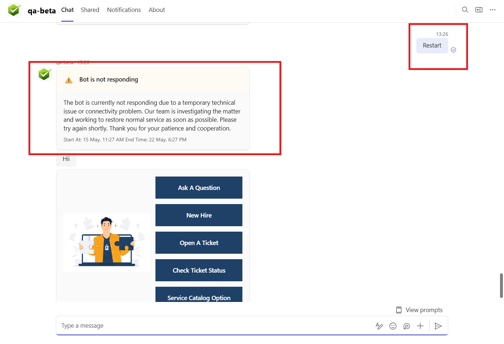Click the Ask A Question button

(199, 188)
